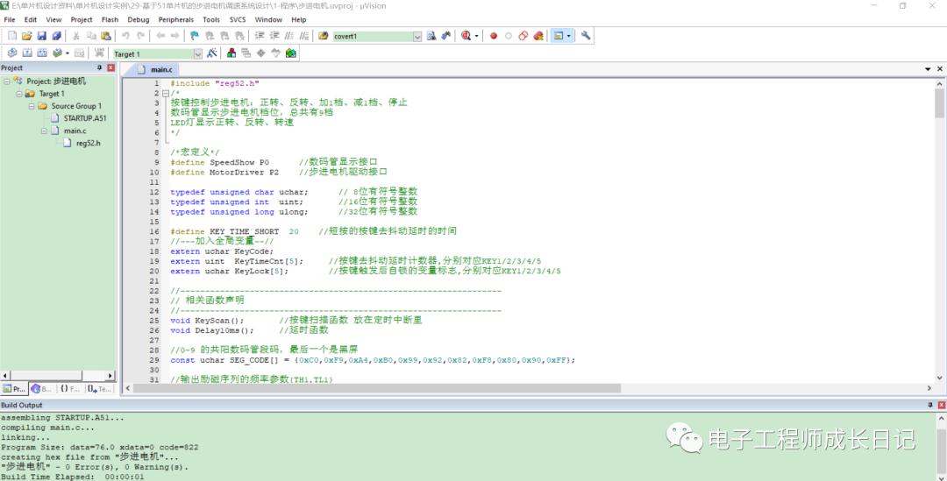Viewport: 947px width, 481px height.
Task: Toggle code folding on line 2 comment
Action: tap(165, 93)
